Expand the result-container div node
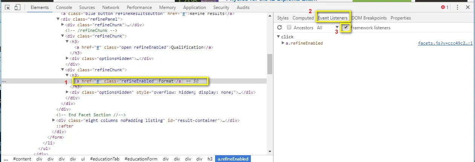475x162 pixels. pos(54,120)
